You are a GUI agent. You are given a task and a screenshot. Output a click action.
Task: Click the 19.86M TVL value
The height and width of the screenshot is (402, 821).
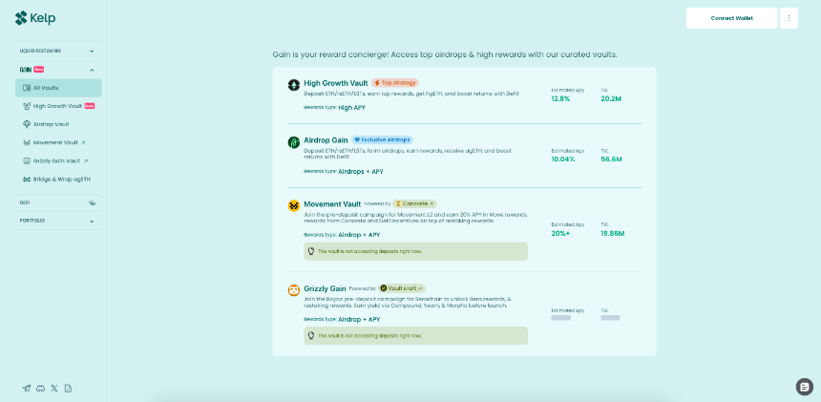[x=613, y=233]
